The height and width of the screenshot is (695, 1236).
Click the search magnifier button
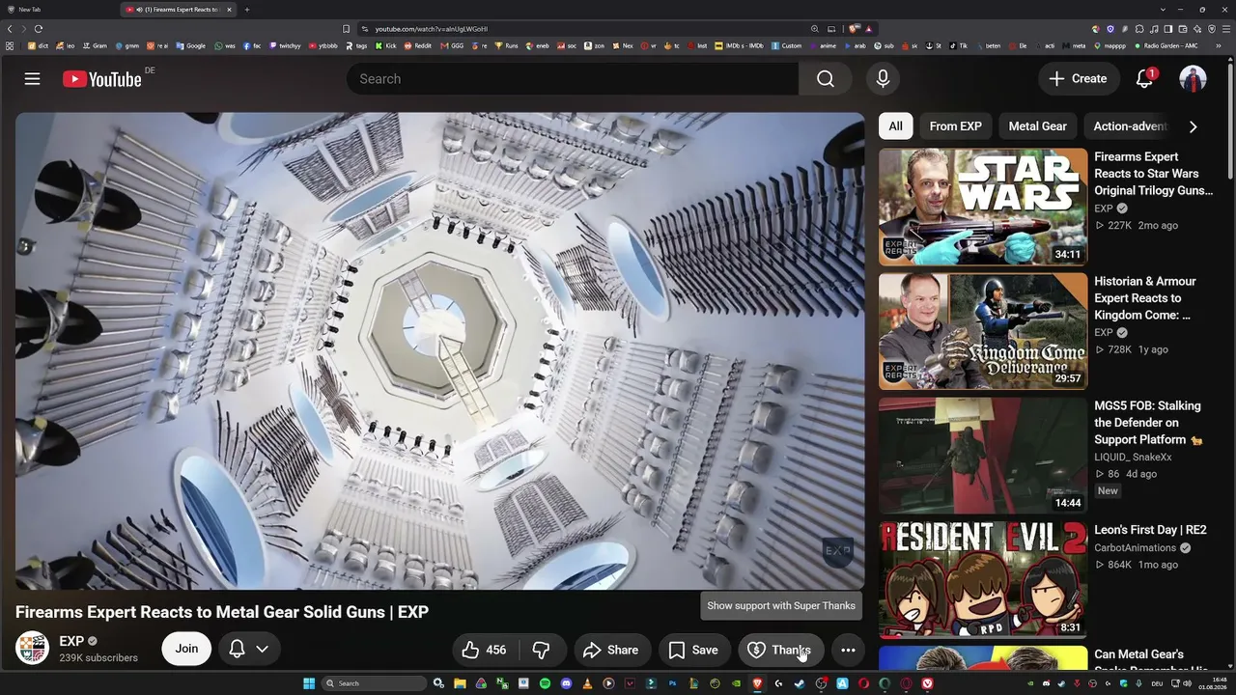click(825, 79)
